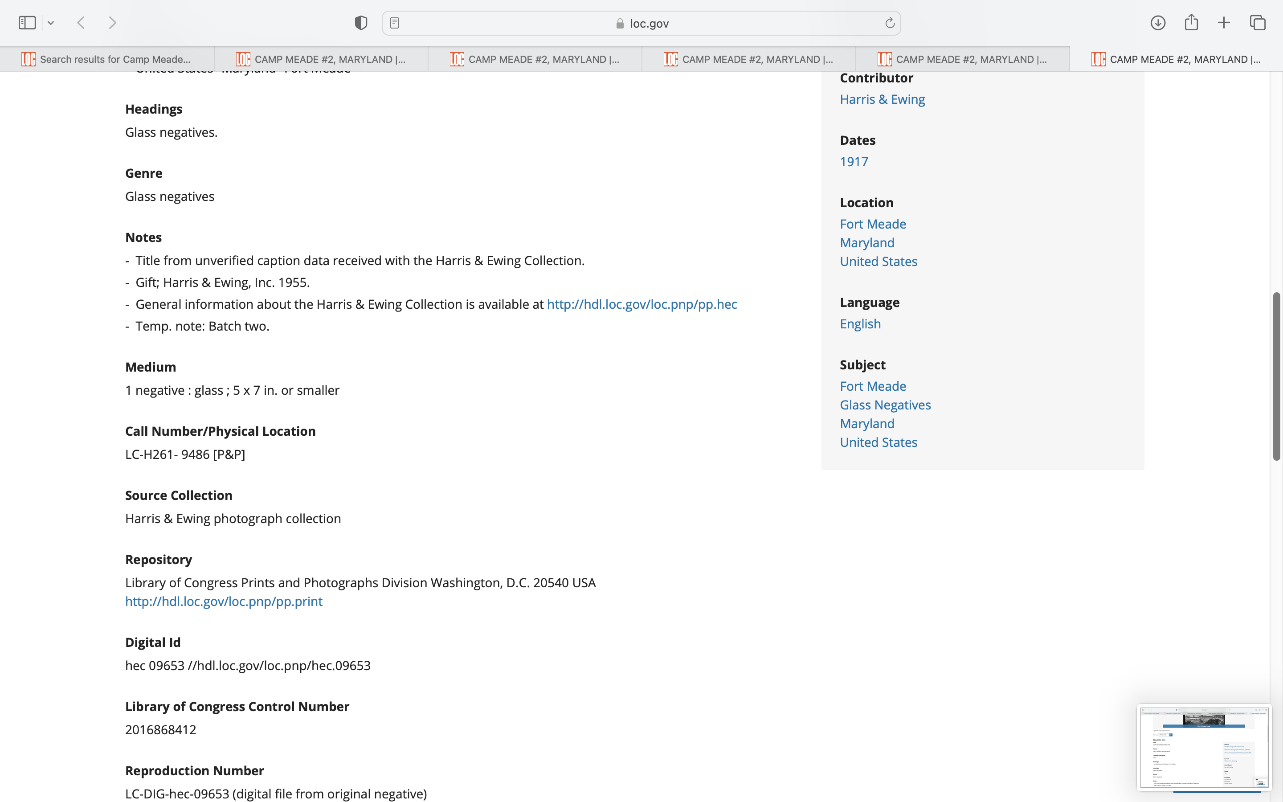
Task: Open the tab groups dropdown chevron
Action: pyautogui.click(x=51, y=23)
